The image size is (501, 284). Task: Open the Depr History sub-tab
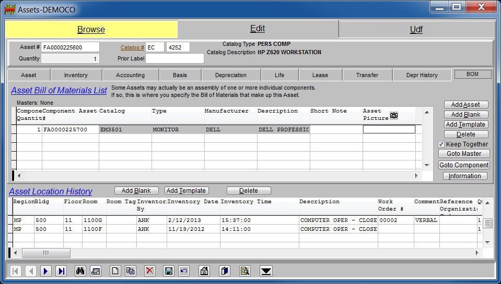coord(422,75)
